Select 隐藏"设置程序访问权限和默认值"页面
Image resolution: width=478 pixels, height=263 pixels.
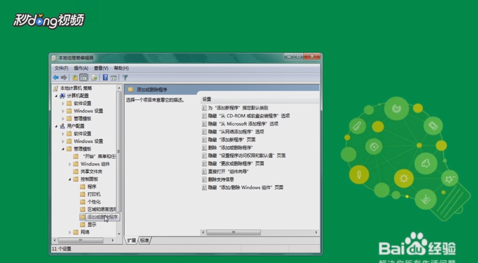(247, 155)
